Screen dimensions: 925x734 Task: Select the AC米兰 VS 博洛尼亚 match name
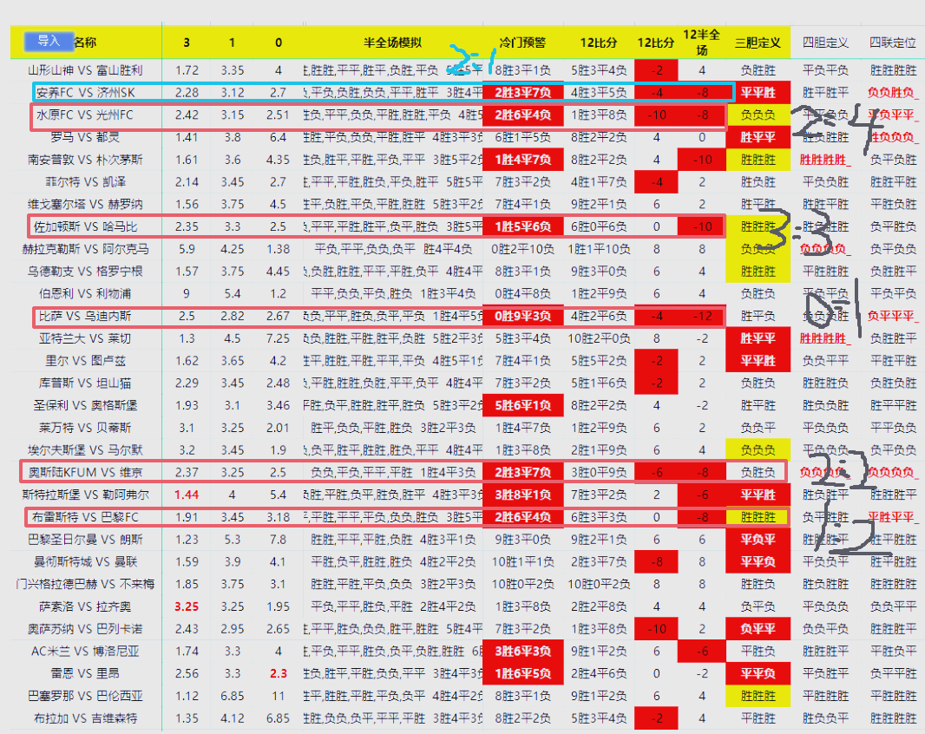(86, 651)
